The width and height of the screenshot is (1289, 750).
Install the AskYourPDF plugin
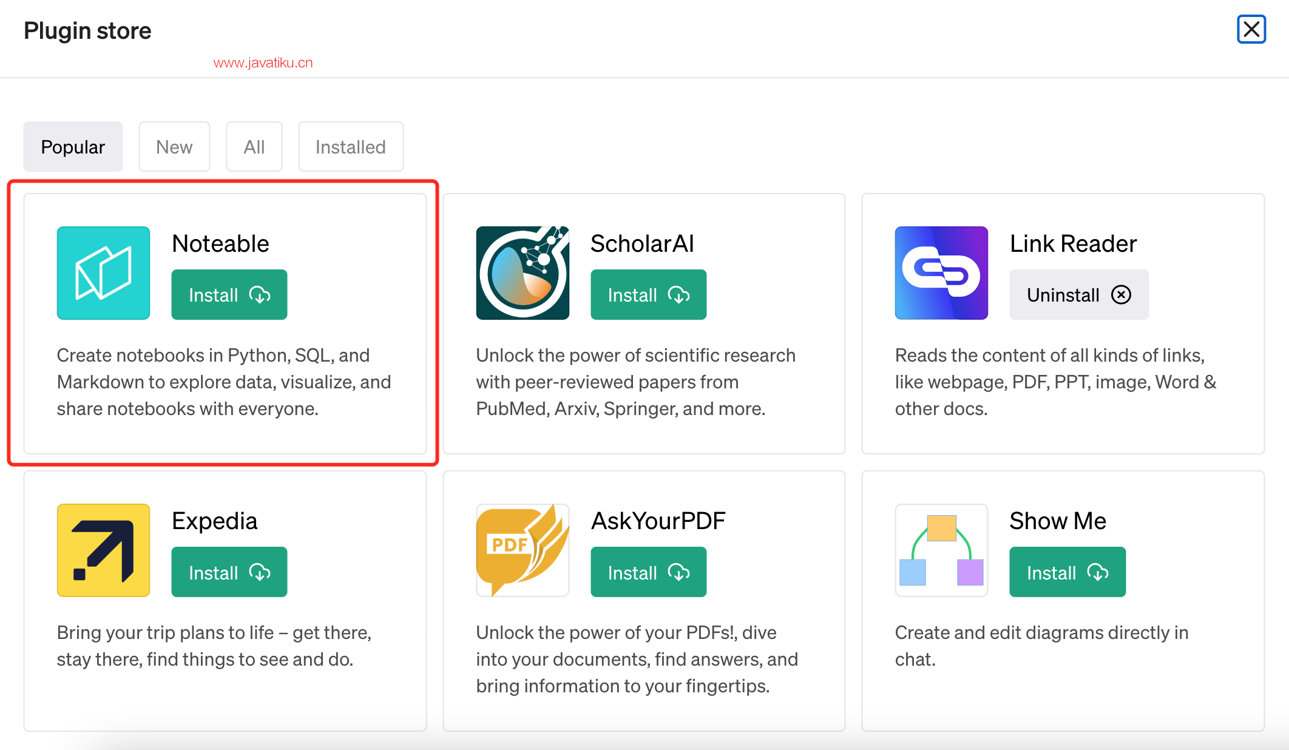(x=649, y=572)
